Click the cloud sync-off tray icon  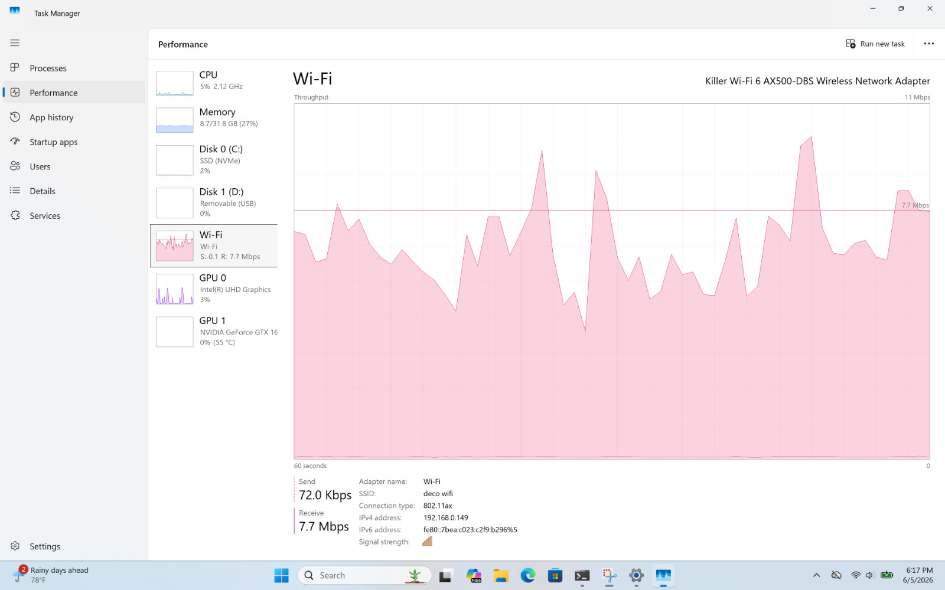coord(836,575)
